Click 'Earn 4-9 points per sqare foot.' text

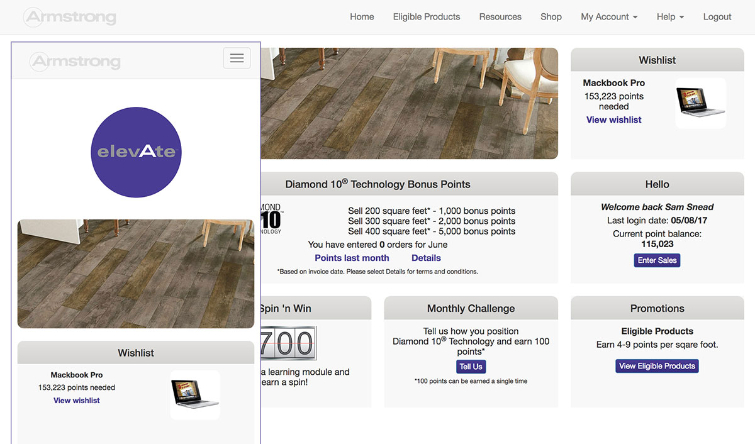click(657, 345)
